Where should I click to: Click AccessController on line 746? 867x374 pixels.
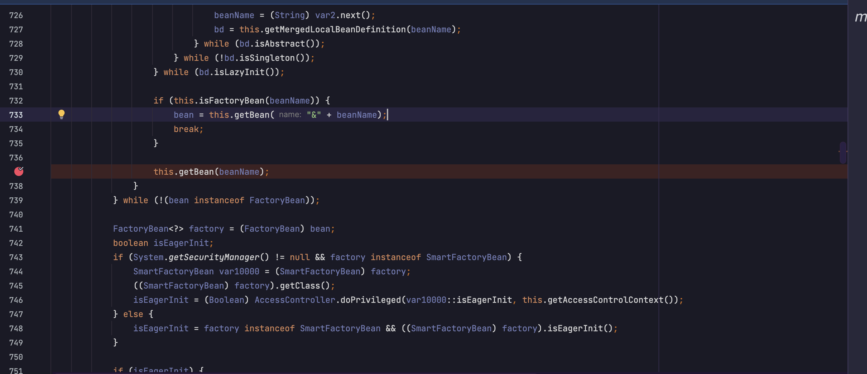pyautogui.click(x=295, y=300)
